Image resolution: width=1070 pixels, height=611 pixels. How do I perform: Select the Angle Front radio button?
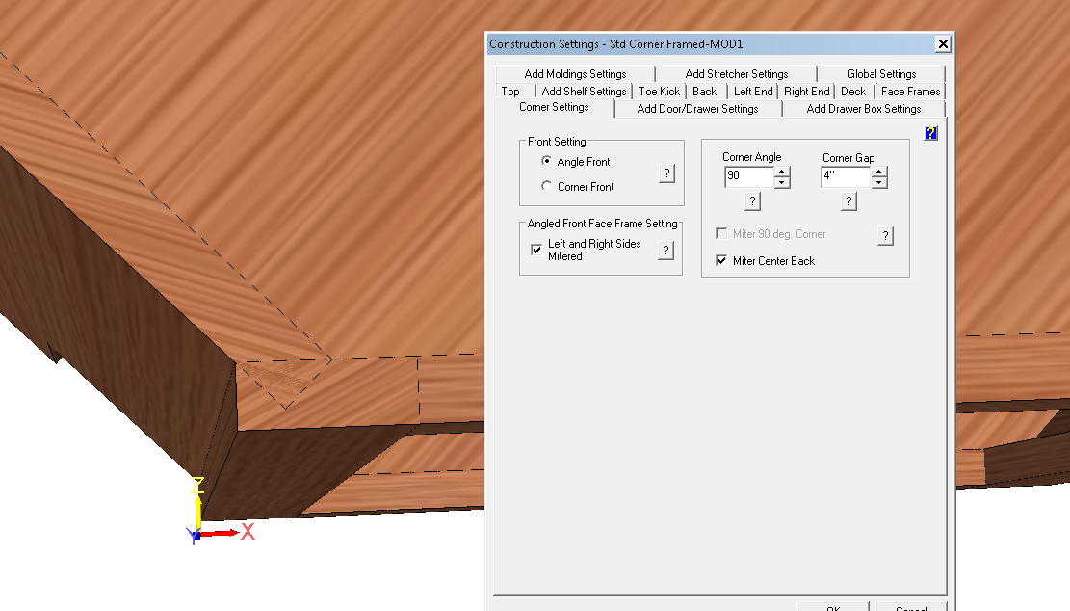tap(547, 162)
